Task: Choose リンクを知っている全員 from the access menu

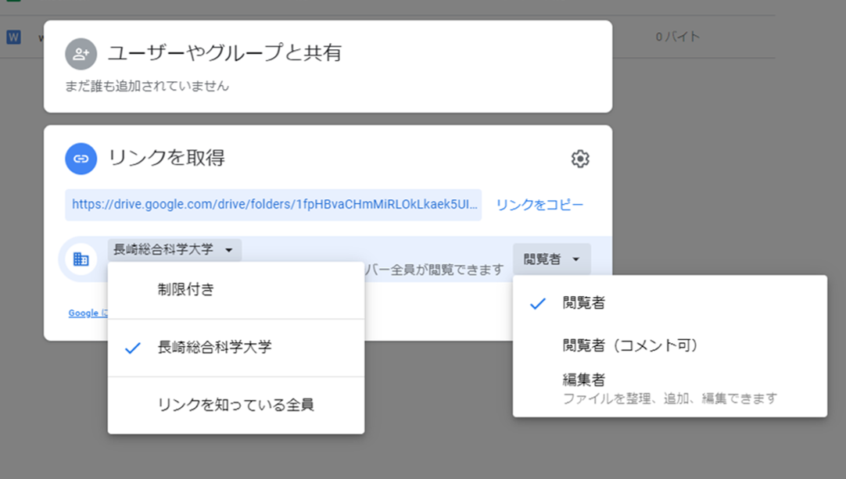Action: pos(236,405)
